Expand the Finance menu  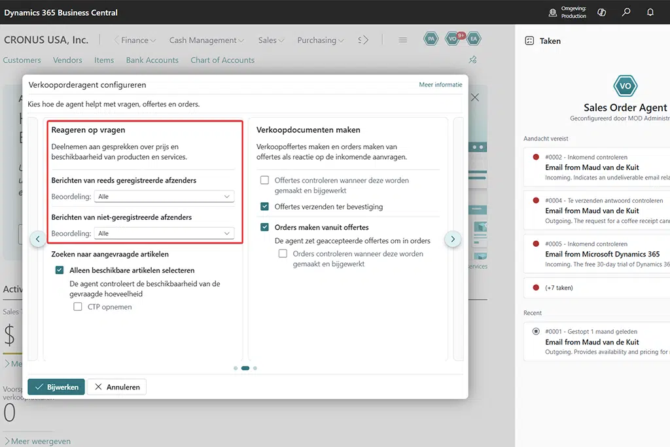pos(139,40)
